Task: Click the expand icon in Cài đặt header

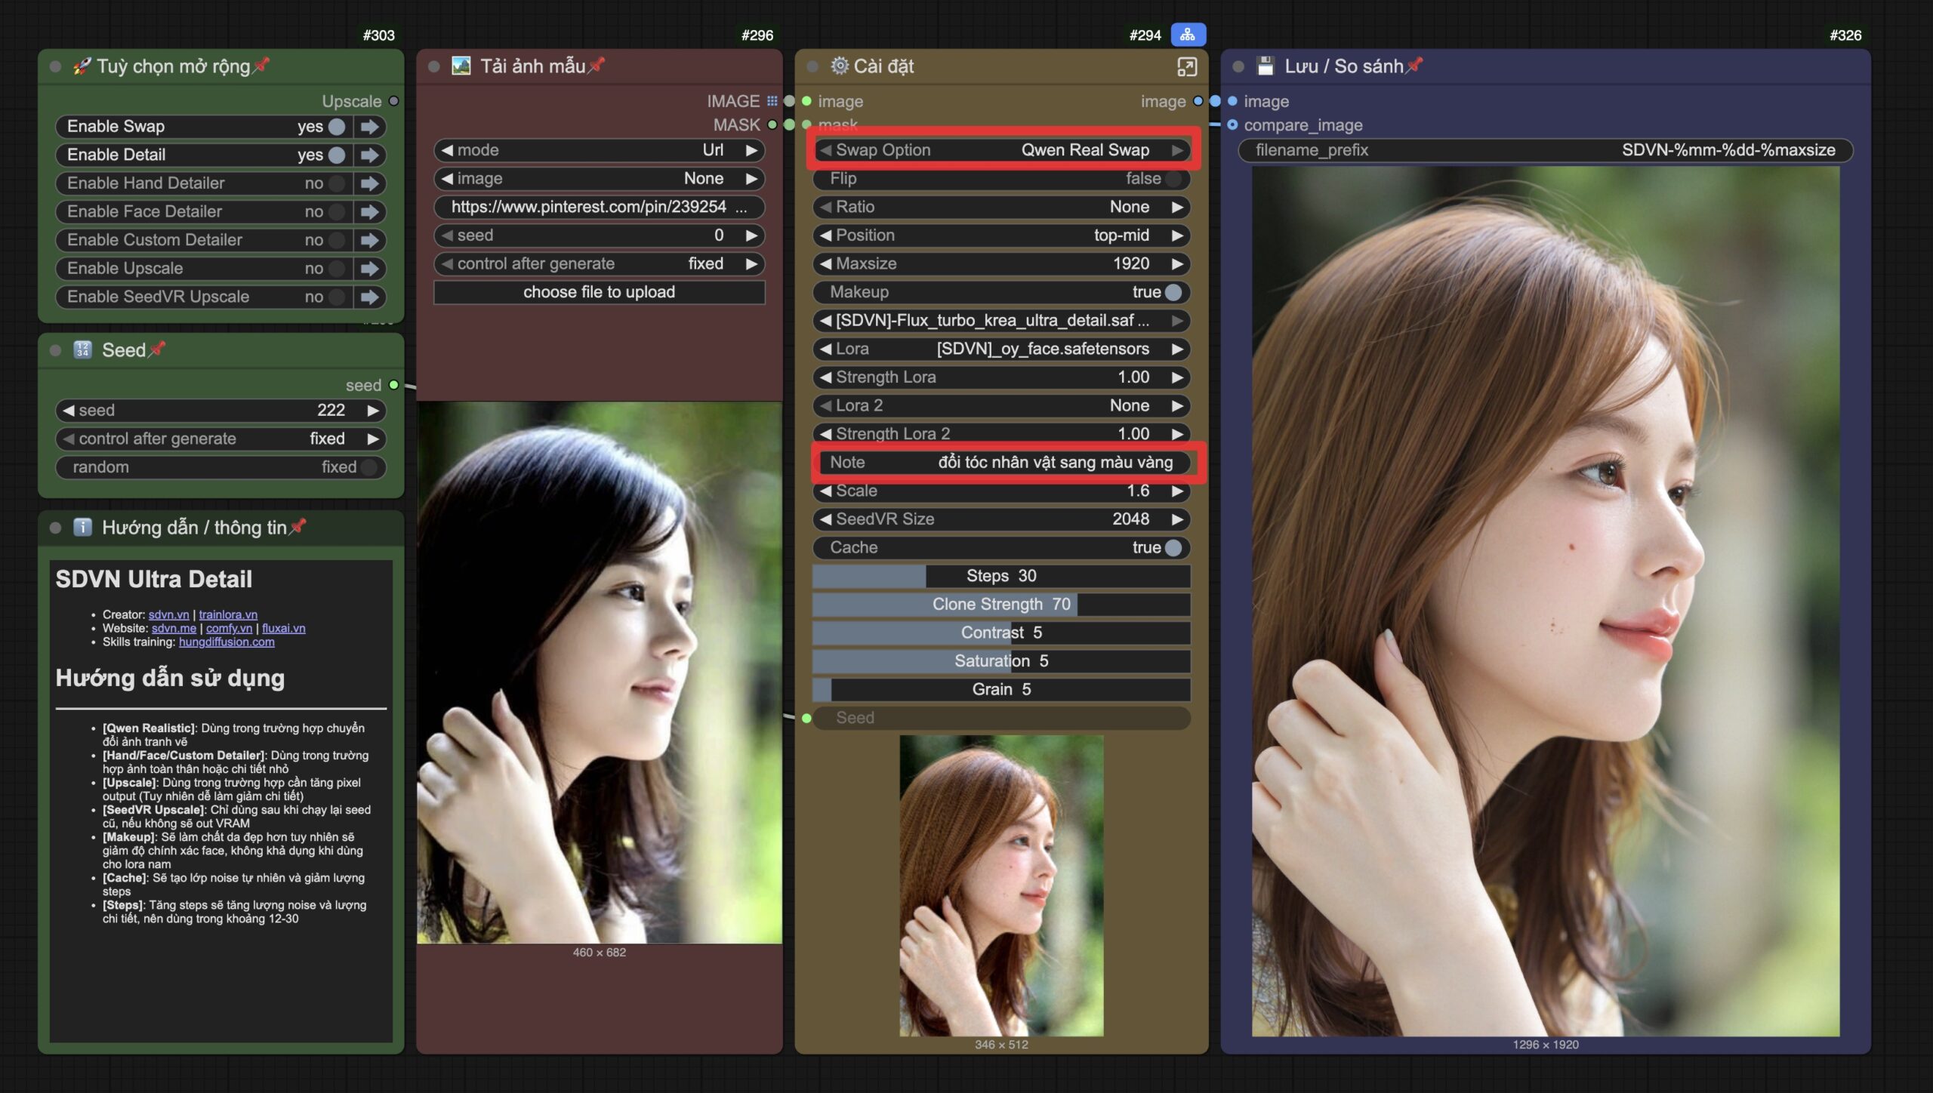Action: click(x=1186, y=67)
